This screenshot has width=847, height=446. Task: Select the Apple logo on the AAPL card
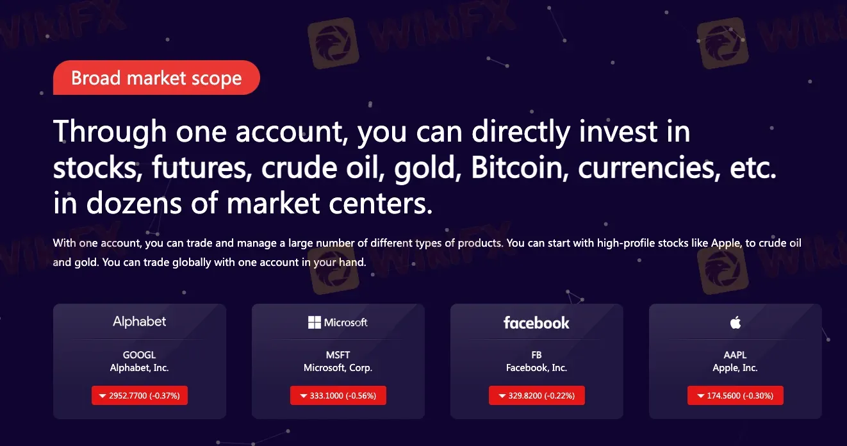pyautogui.click(x=735, y=323)
